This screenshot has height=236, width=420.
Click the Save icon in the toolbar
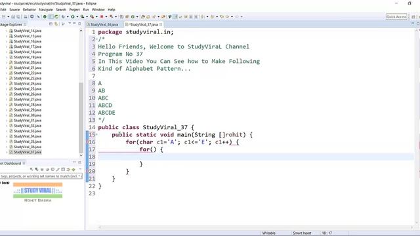13,16
